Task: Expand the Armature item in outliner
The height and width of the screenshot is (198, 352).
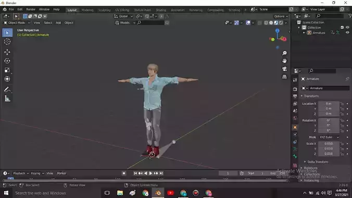Action: [x=304, y=33]
